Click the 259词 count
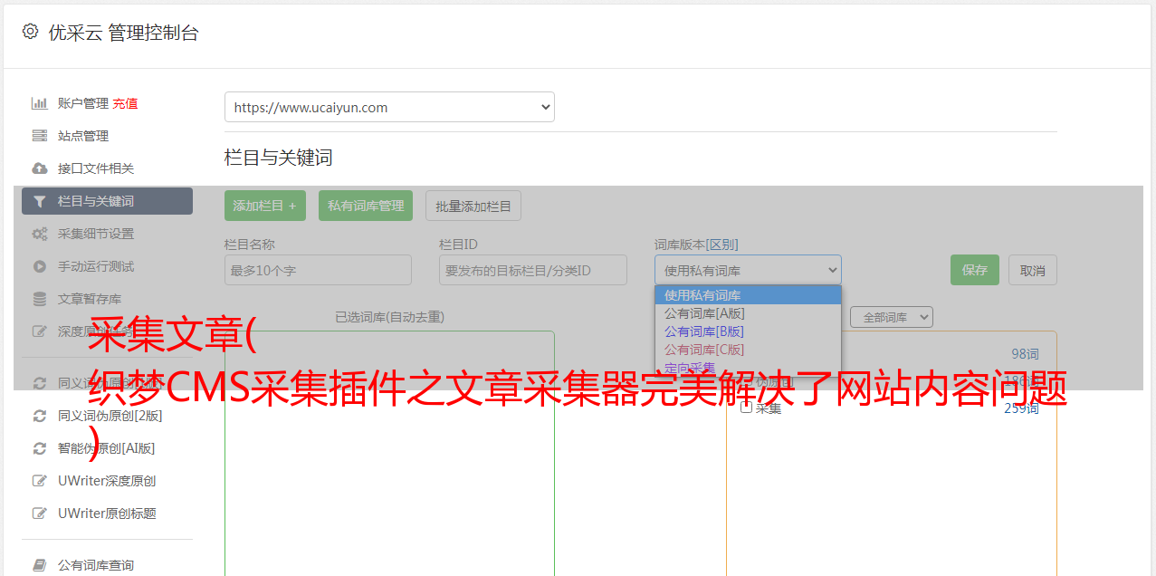This screenshot has width=1156, height=576. tap(1021, 408)
